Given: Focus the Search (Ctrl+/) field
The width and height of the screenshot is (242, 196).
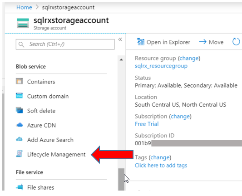Looking at the screenshot, I should tap(65, 44).
